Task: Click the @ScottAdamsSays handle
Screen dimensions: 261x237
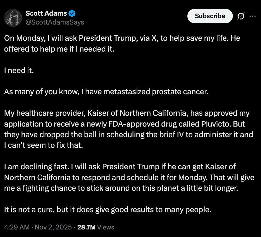Action: tap(55, 22)
